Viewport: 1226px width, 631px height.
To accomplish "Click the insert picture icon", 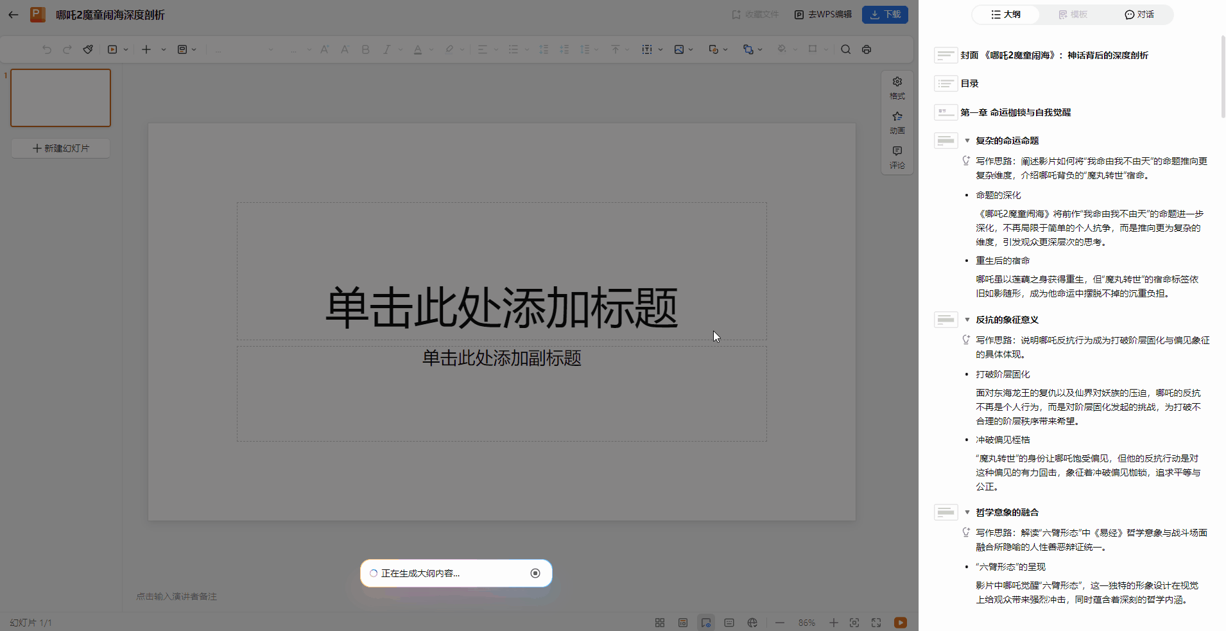I will click(x=679, y=49).
